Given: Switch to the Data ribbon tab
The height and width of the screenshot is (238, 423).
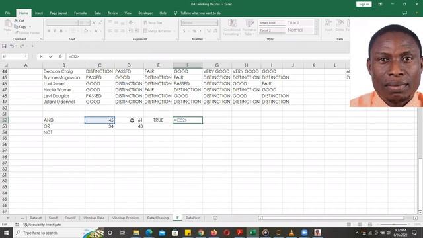Looking at the screenshot, I should 97,13.
